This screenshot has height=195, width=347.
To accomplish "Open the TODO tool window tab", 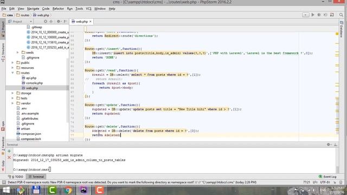I will tap(16, 177).
